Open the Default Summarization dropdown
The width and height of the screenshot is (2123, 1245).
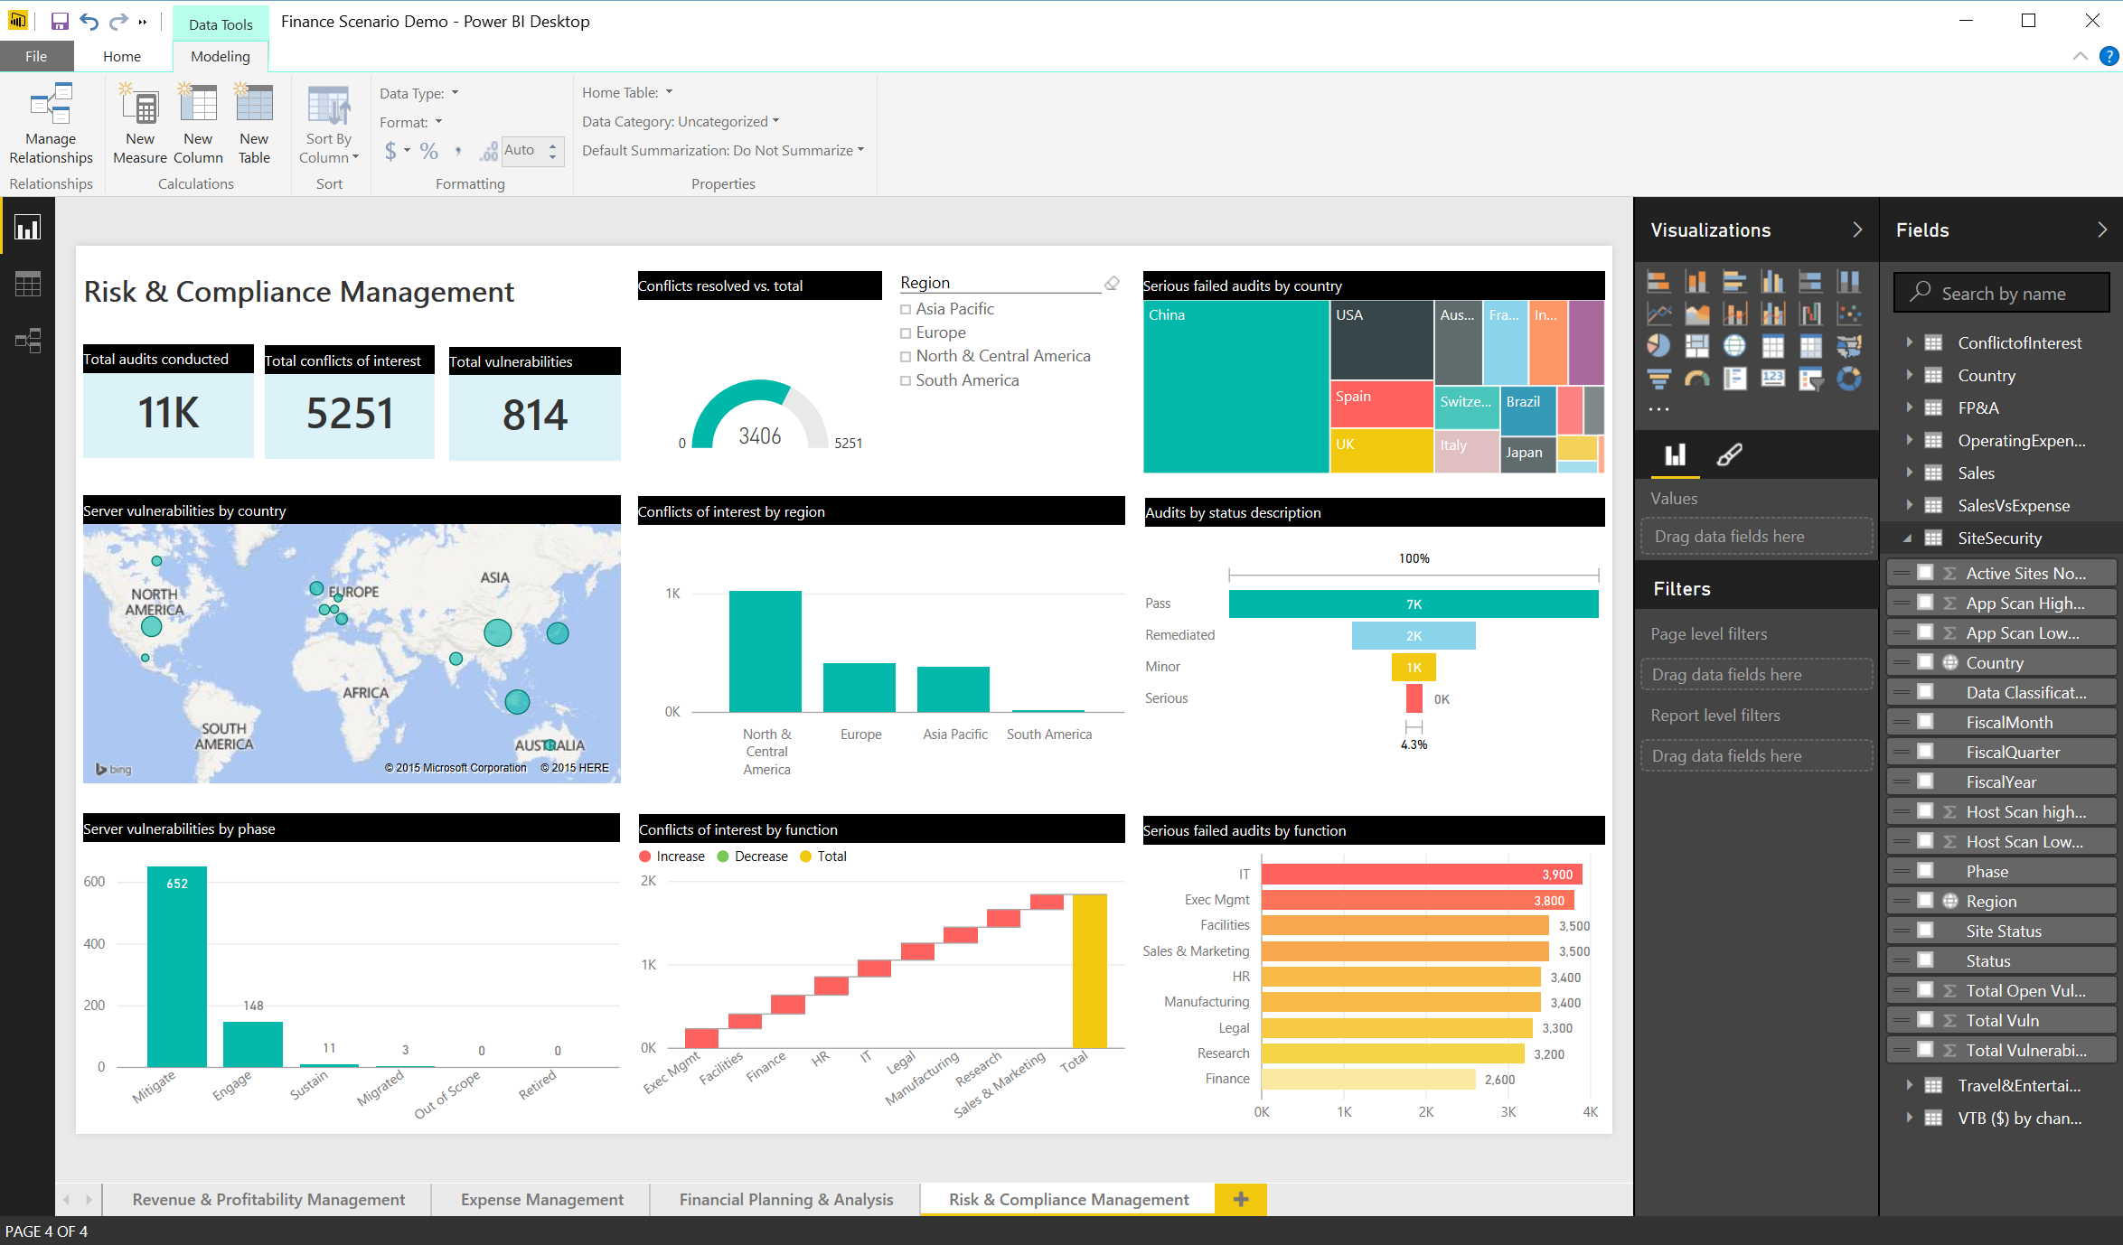coord(723,150)
